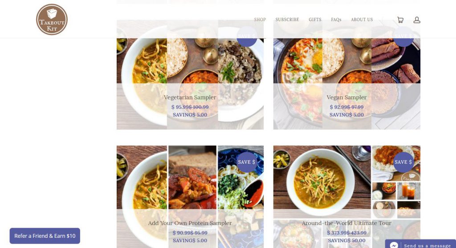Click Refer a Friend & Earn $10
Image resolution: width=456 pixels, height=248 pixels.
click(x=45, y=236)
